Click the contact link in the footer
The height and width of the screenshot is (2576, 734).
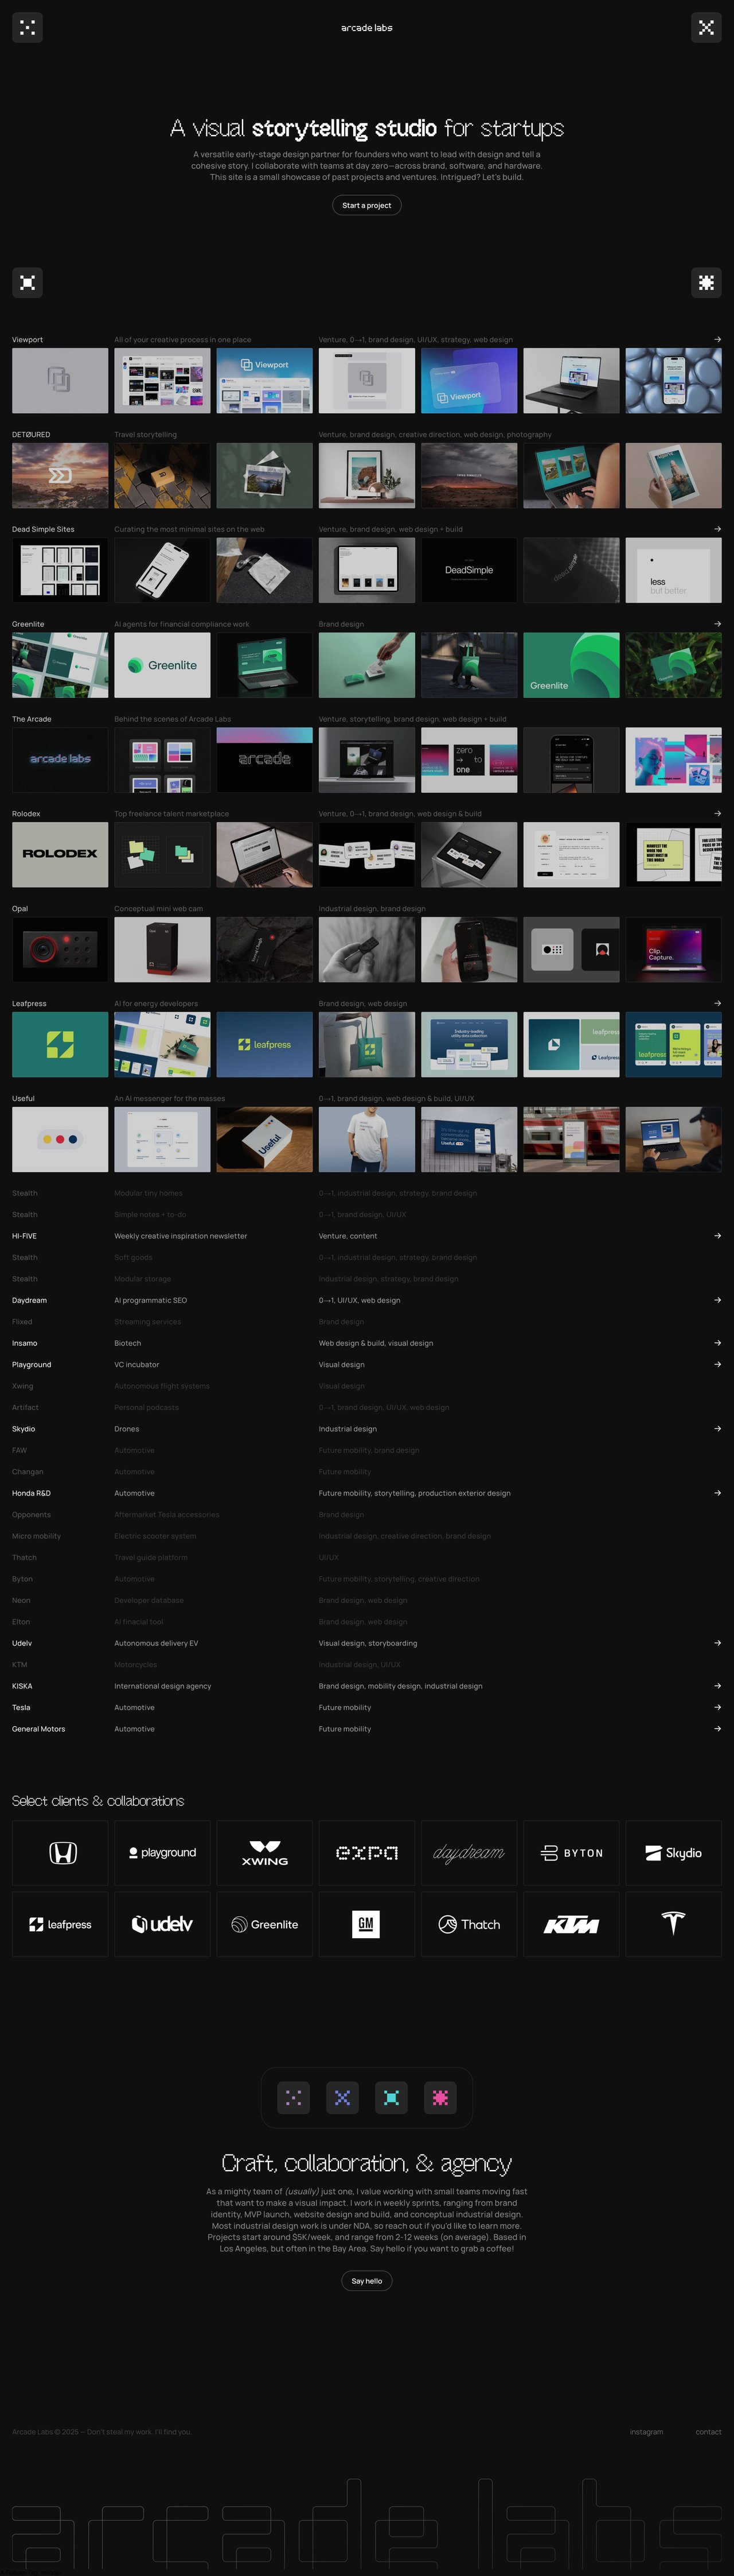pos(708,2431)
